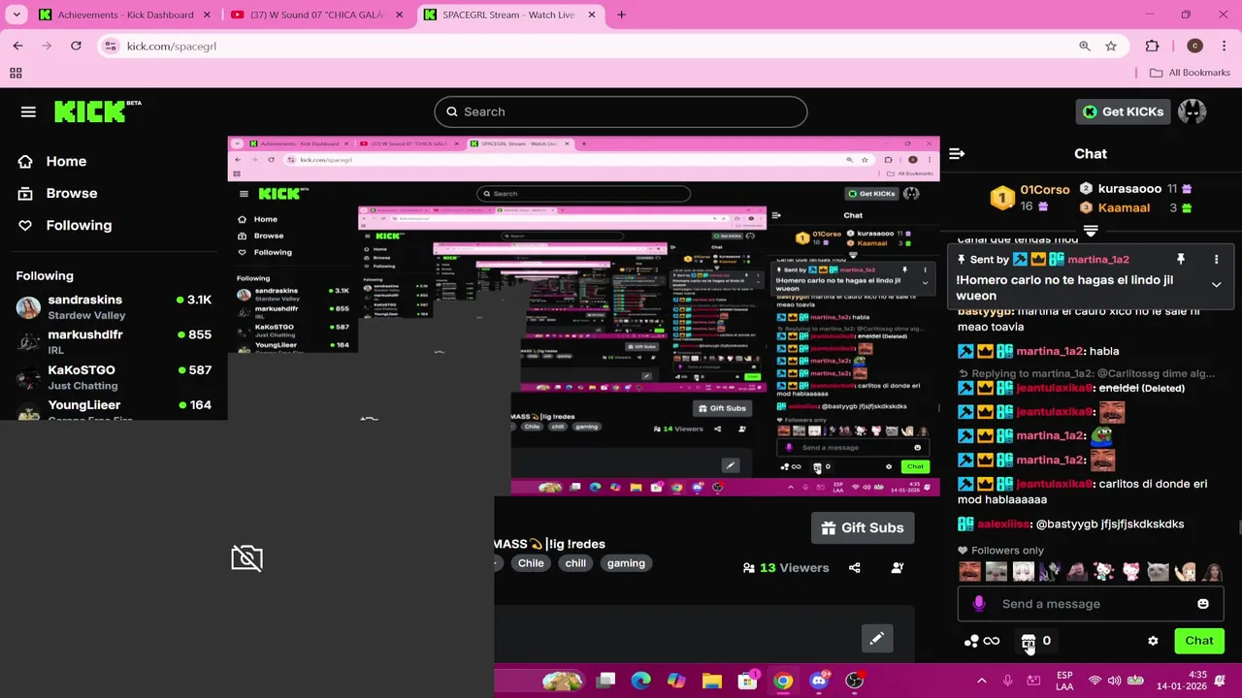
Task: Select the grey cat emote
Action: [x=1158, y=572]
